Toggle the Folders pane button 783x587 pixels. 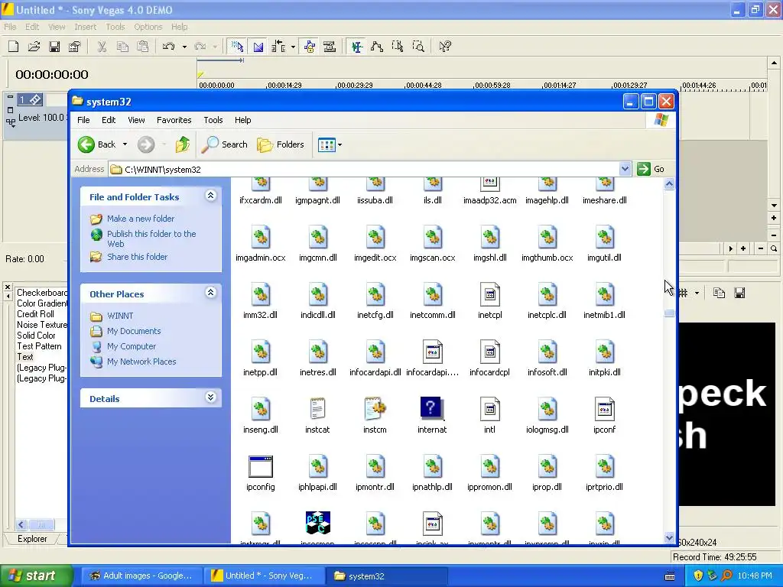[281, 144]
